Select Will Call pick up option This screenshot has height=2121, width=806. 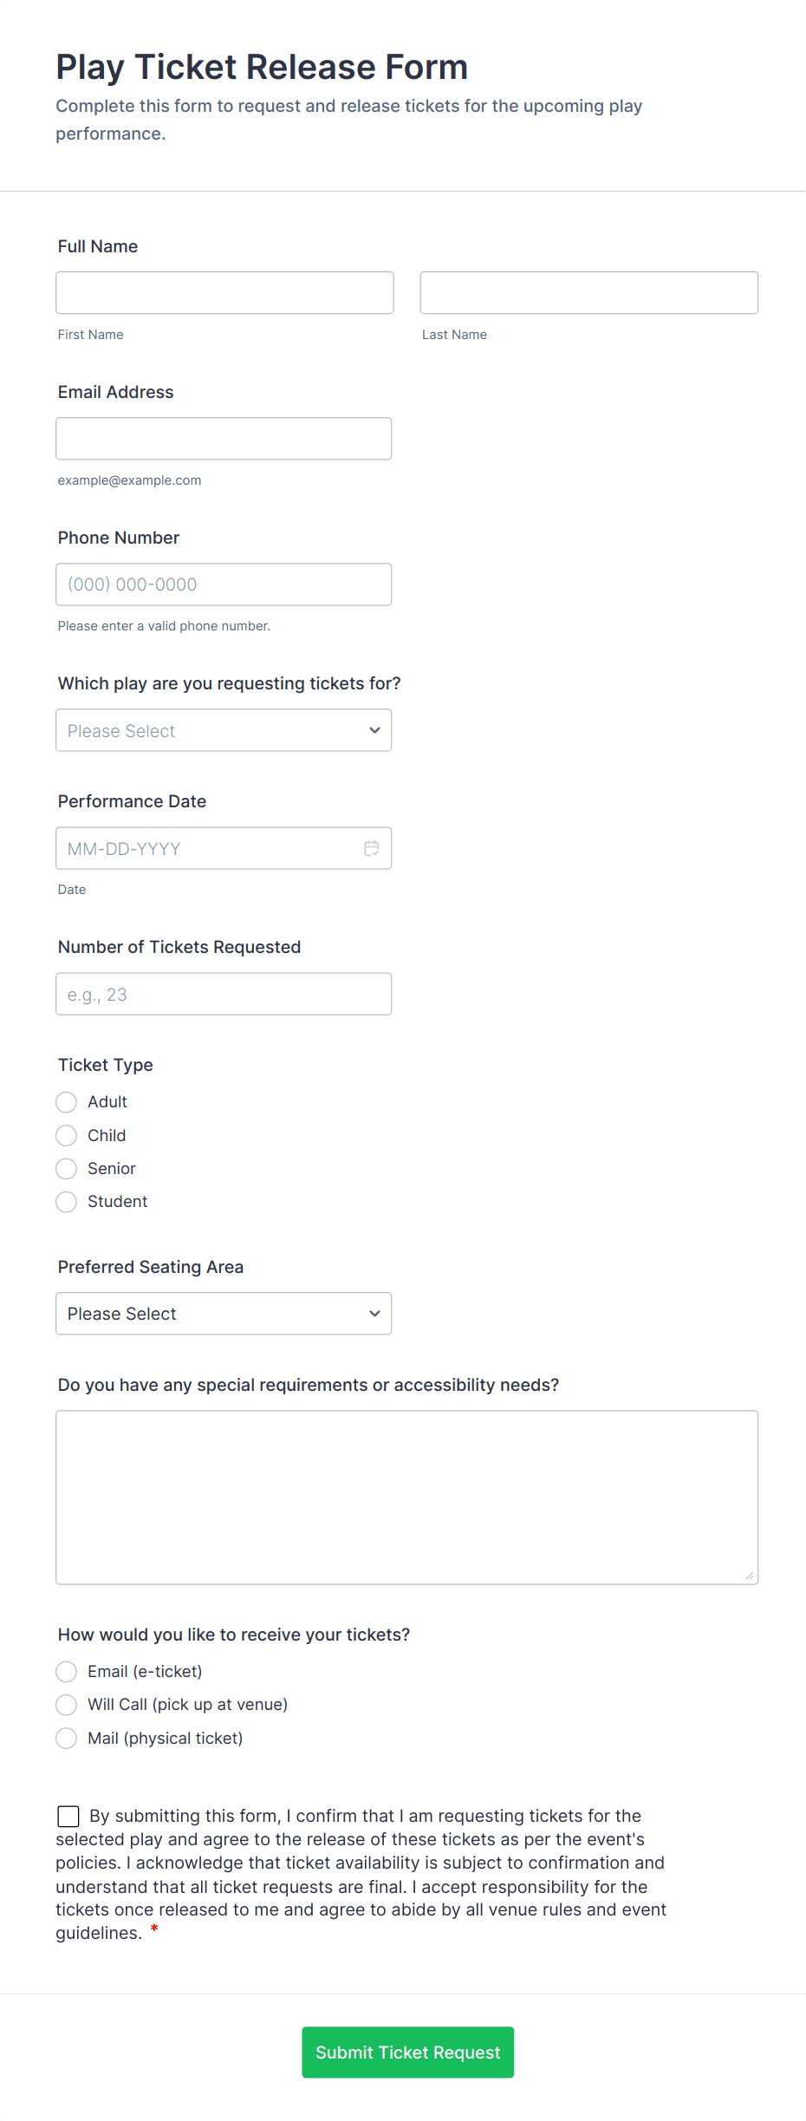click(67, 1705)
